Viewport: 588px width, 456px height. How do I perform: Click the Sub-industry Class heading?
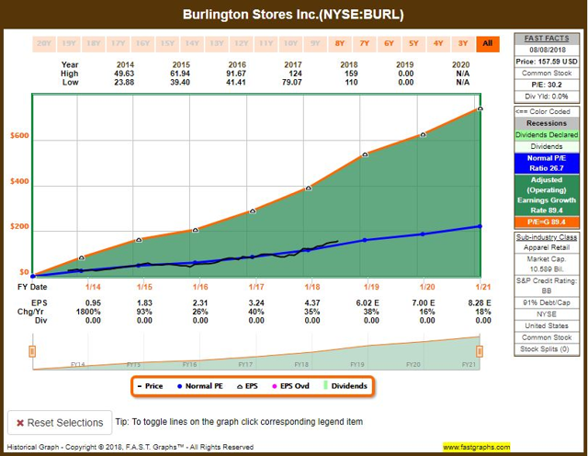(547, 237)
